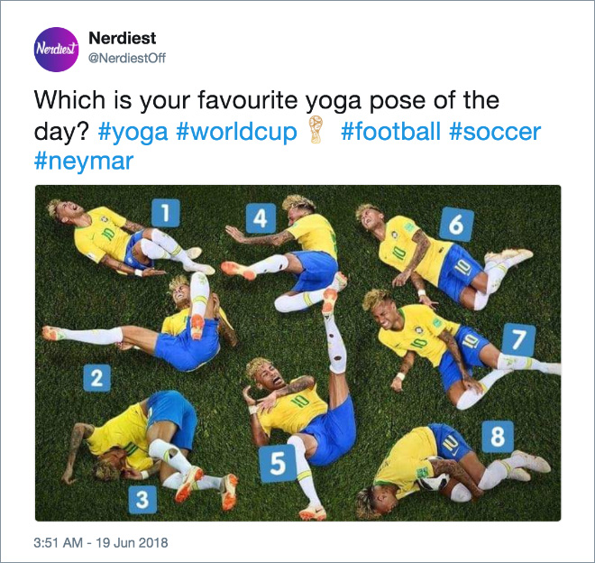Click the Nerdiest purple profile avatar
The height and width of the screenshot is (563, 595).
[56, 50]
